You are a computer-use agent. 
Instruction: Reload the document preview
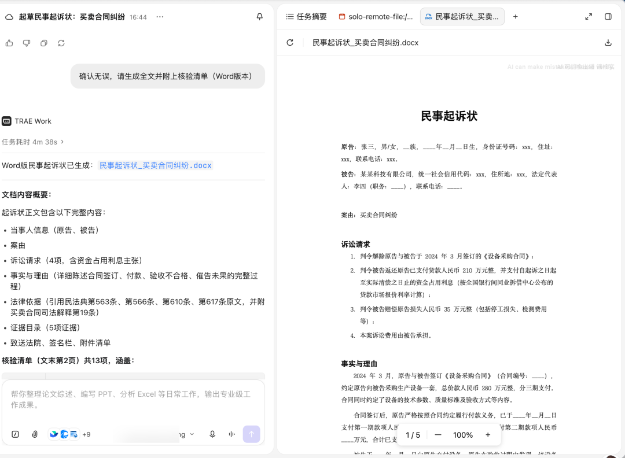290,43
